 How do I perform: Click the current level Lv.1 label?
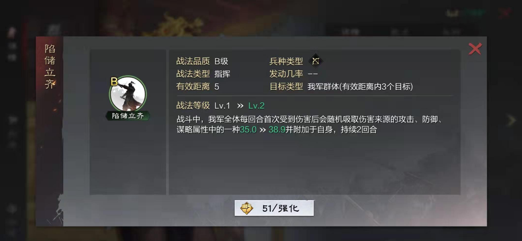click(222, 106)
